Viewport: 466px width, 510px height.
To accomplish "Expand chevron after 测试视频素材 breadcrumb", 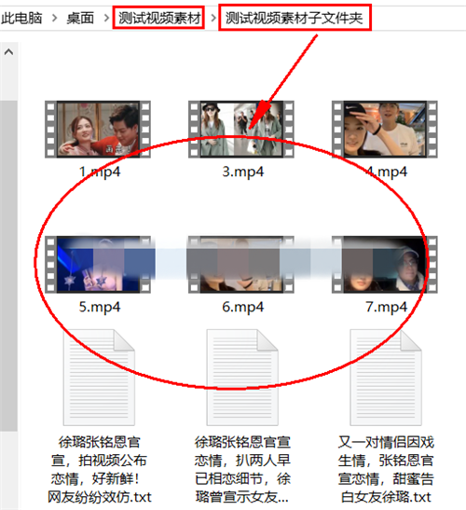I will (213, 18).
